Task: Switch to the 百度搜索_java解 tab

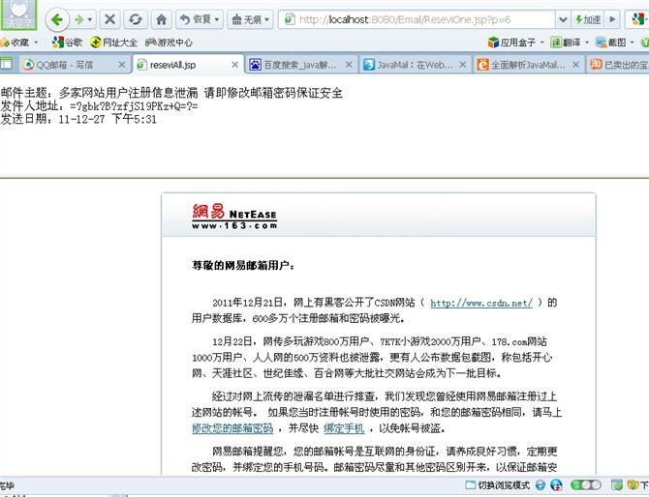Action: 299,65
